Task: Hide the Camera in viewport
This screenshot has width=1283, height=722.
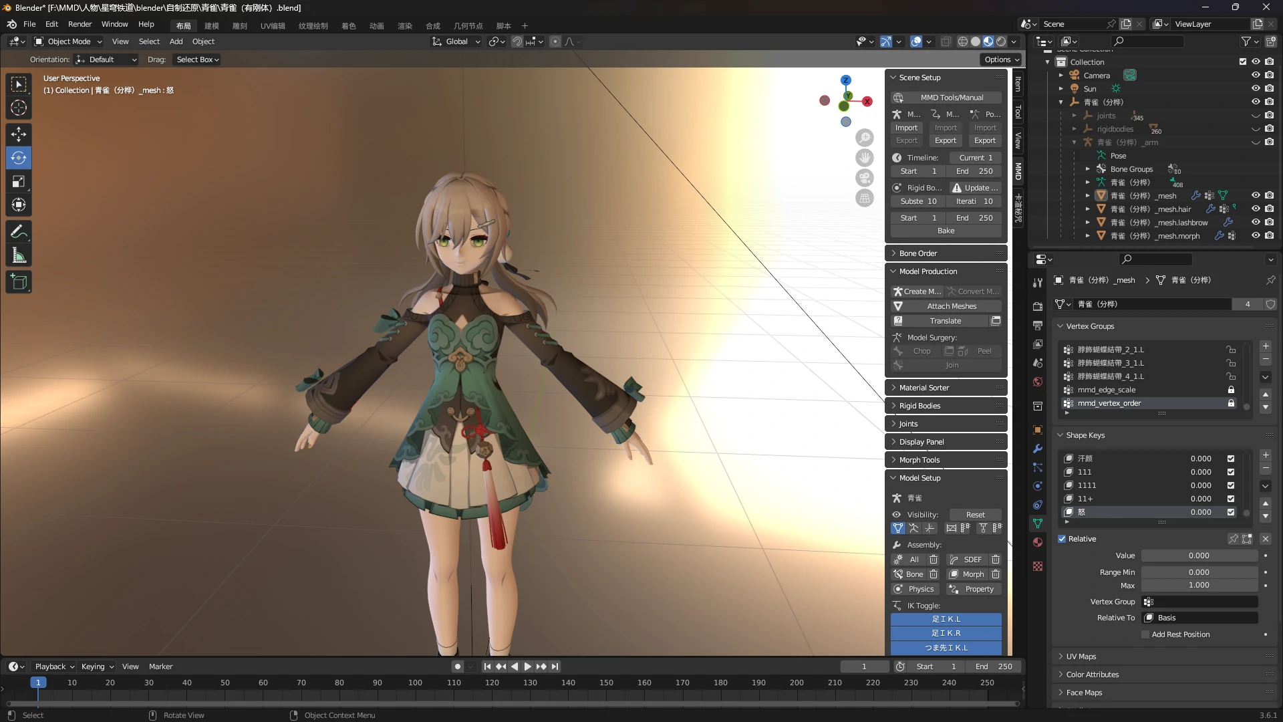Action: point(1256,75)
